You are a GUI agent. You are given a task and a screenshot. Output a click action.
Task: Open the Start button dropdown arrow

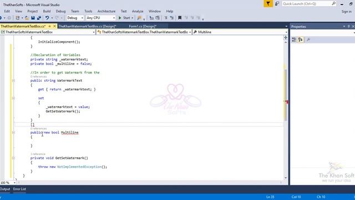[x=133, y=18]
